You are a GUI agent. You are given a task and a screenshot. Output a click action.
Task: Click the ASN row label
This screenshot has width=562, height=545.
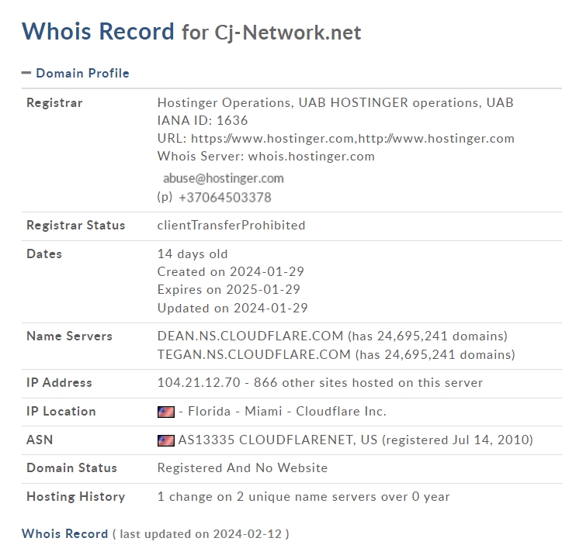(x=40, y=440)
